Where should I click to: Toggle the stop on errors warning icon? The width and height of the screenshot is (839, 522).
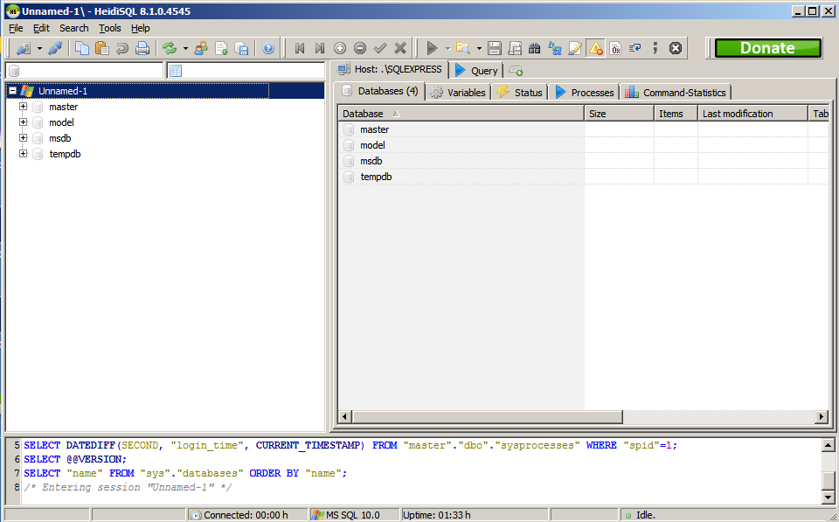tap(595, 49)
